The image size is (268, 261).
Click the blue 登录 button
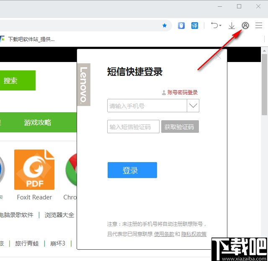[x=132, y=170]
